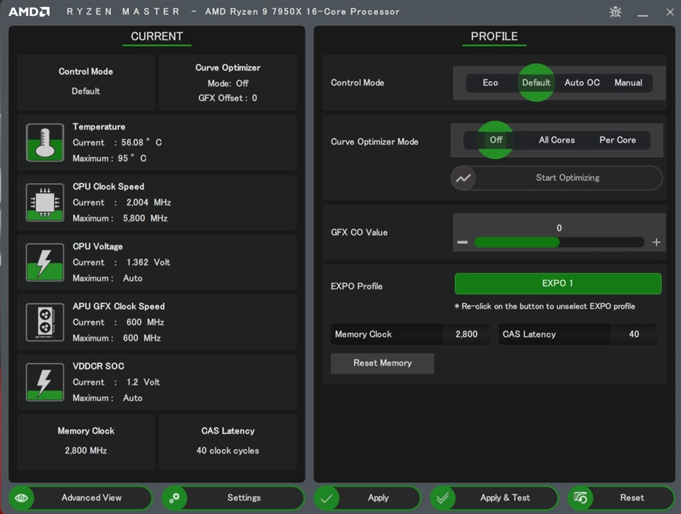This screenshot has height=514, width=681.
Task: Click the Curve Optimizer Mode: Off status
Action: click(x=228, y=83)
